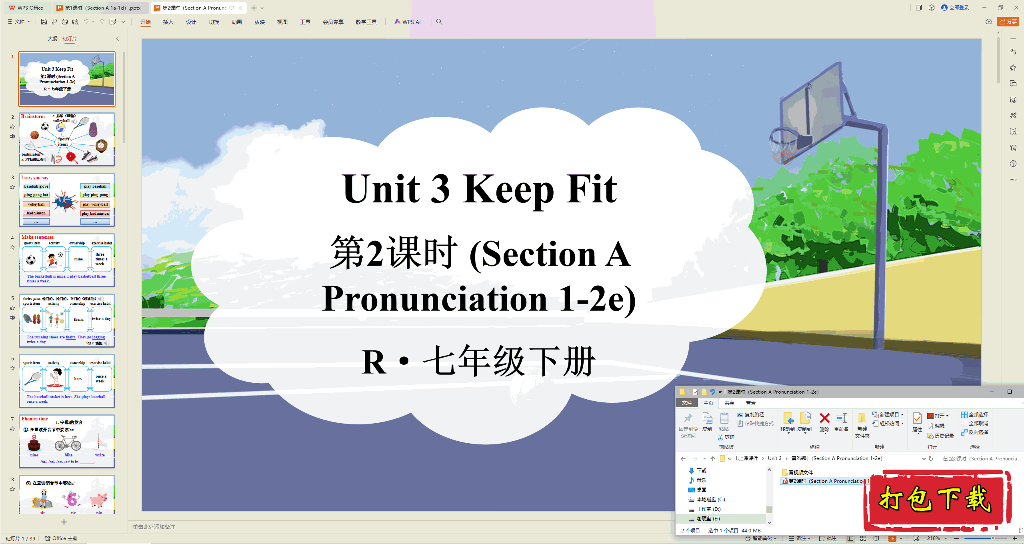Expand the quick access toolbar dropdown arrow
Image resolution: width=1024 pixels, height=544 pixels.
[123, 22]
